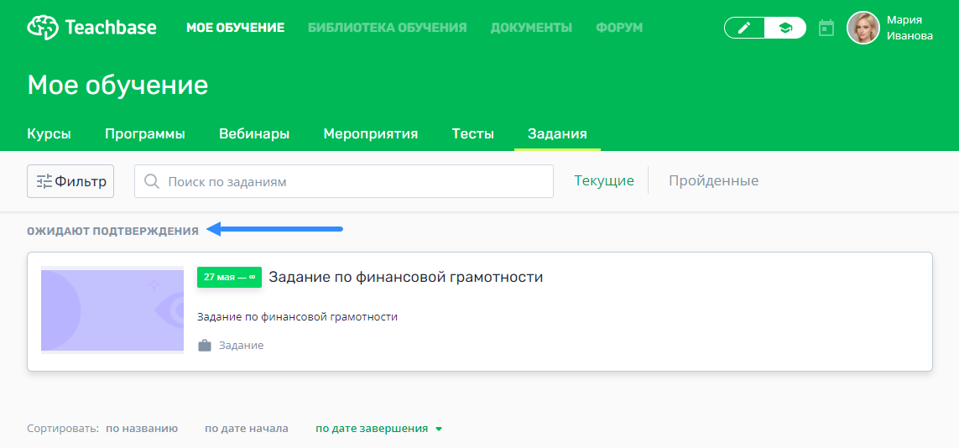959x448 pixels.
Task: Open ДОКУМЕНТЫ in top navigation
Action: 531,28
